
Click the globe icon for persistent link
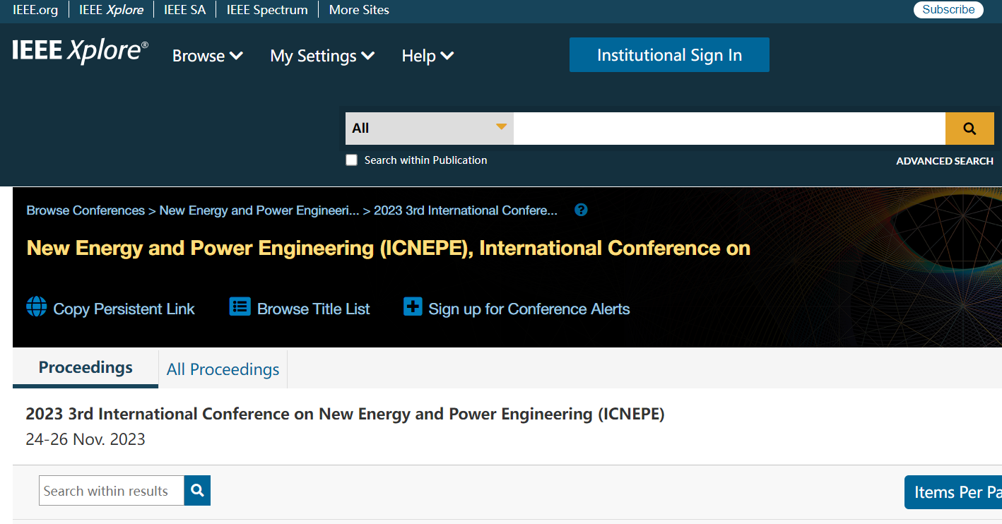pos(37,306)
